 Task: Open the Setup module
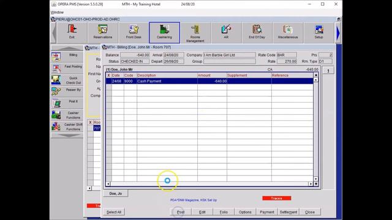318,32
